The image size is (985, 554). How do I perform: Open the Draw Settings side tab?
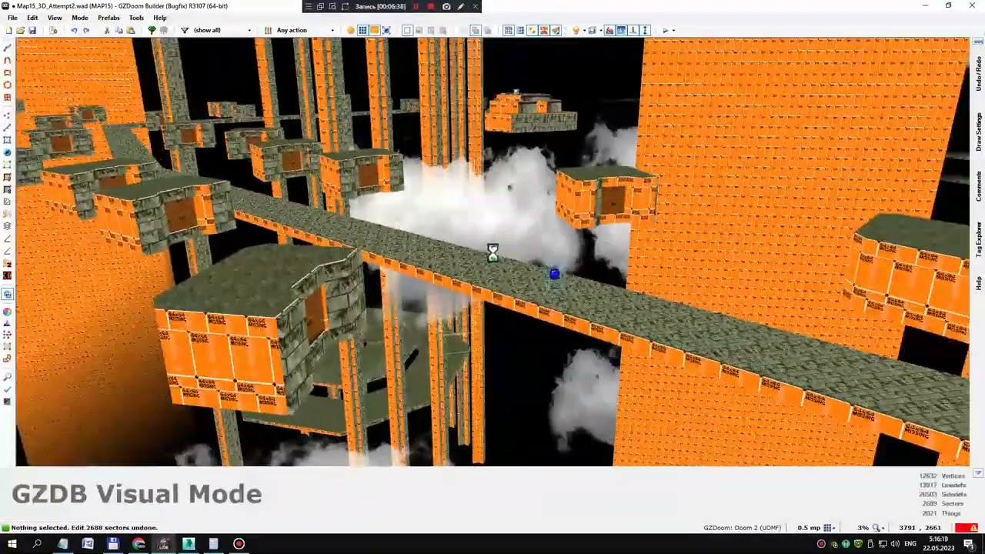(x=979, y=132)
